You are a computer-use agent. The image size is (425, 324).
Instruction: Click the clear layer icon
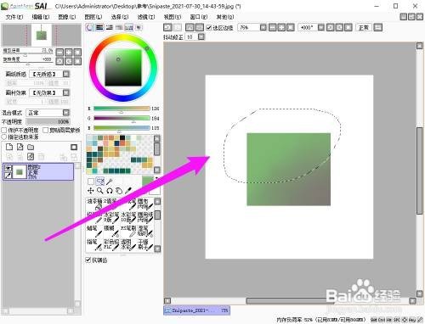point(31,156)
